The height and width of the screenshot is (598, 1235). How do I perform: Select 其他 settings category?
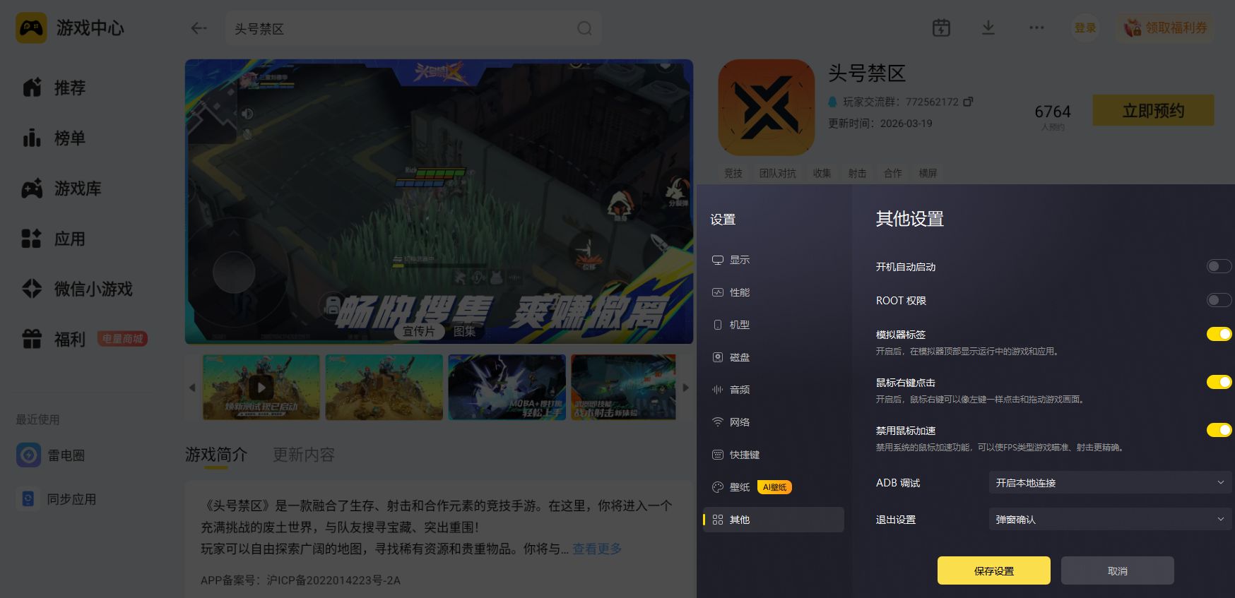[x=774, y=520]
